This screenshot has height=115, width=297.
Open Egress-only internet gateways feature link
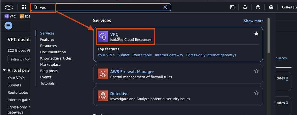point(211,55)
